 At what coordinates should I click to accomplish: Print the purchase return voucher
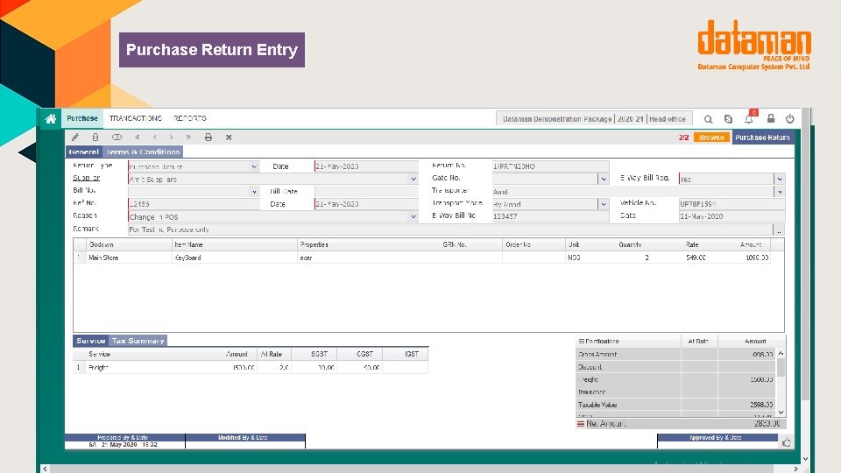[208, 138]
